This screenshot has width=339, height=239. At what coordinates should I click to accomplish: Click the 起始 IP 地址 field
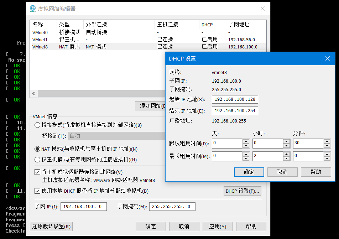(235, 99)
